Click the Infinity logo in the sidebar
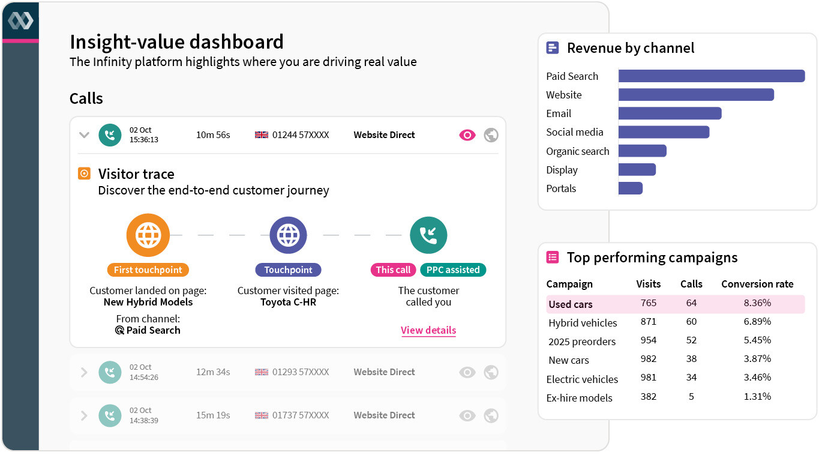 click(20, 20)
